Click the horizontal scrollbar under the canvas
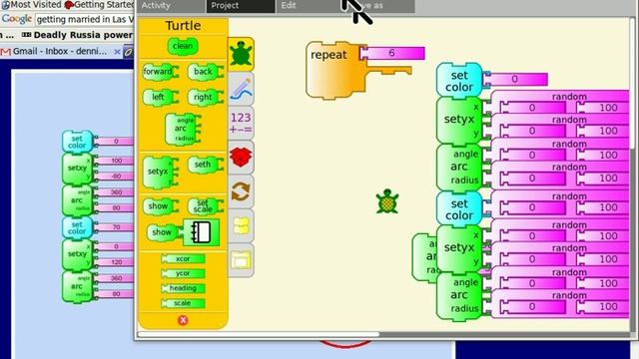This screenshot has height=359, width=639. (x=259, y=334)
